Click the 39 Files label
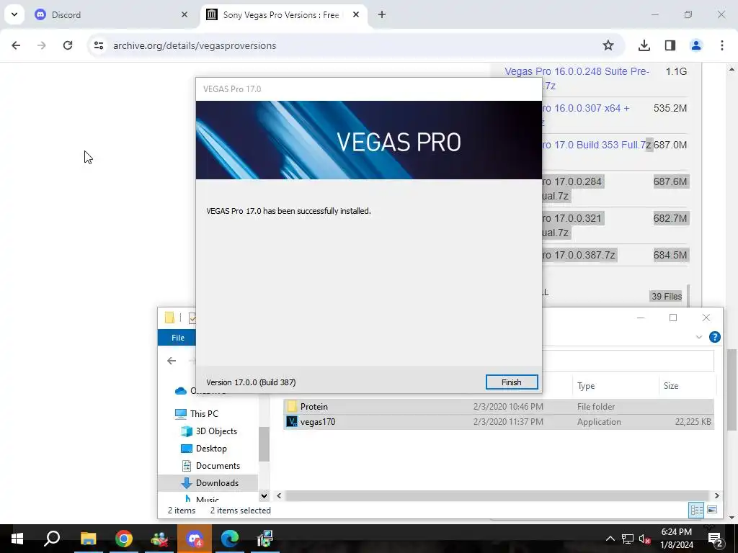The image size is (738, 553). (667, 296)
